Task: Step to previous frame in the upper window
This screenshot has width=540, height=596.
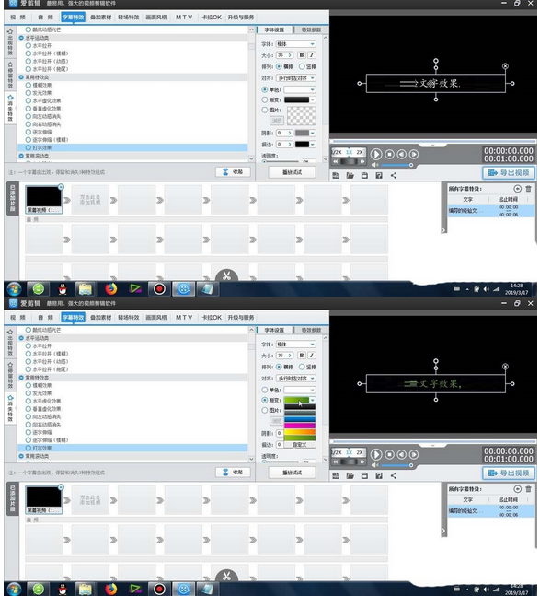Action: click(x=401, y=154)
